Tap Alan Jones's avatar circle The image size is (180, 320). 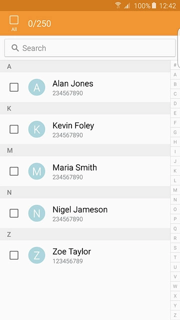click(36, 87)
